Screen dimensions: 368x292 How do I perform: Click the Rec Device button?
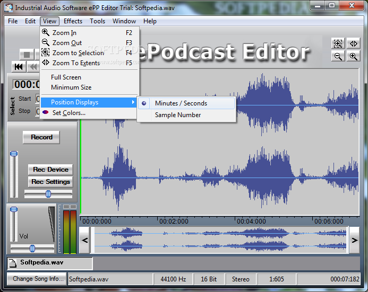50,170
